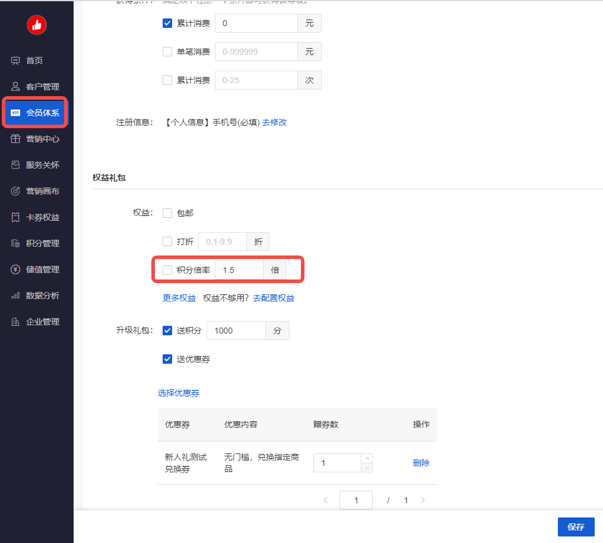Uncheck the send coupon (送优惠券) checkbox
The width and height of the screenshot is (603, 543).
click(167, 359)
